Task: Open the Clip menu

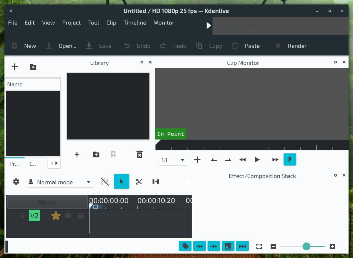Action: tap(111, 23)
